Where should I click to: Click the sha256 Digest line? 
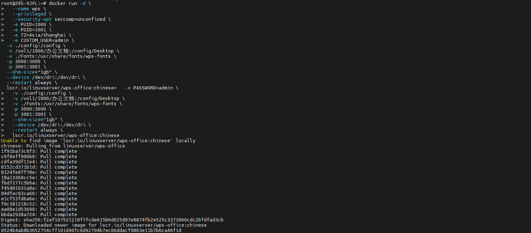[x=112, y=220]
